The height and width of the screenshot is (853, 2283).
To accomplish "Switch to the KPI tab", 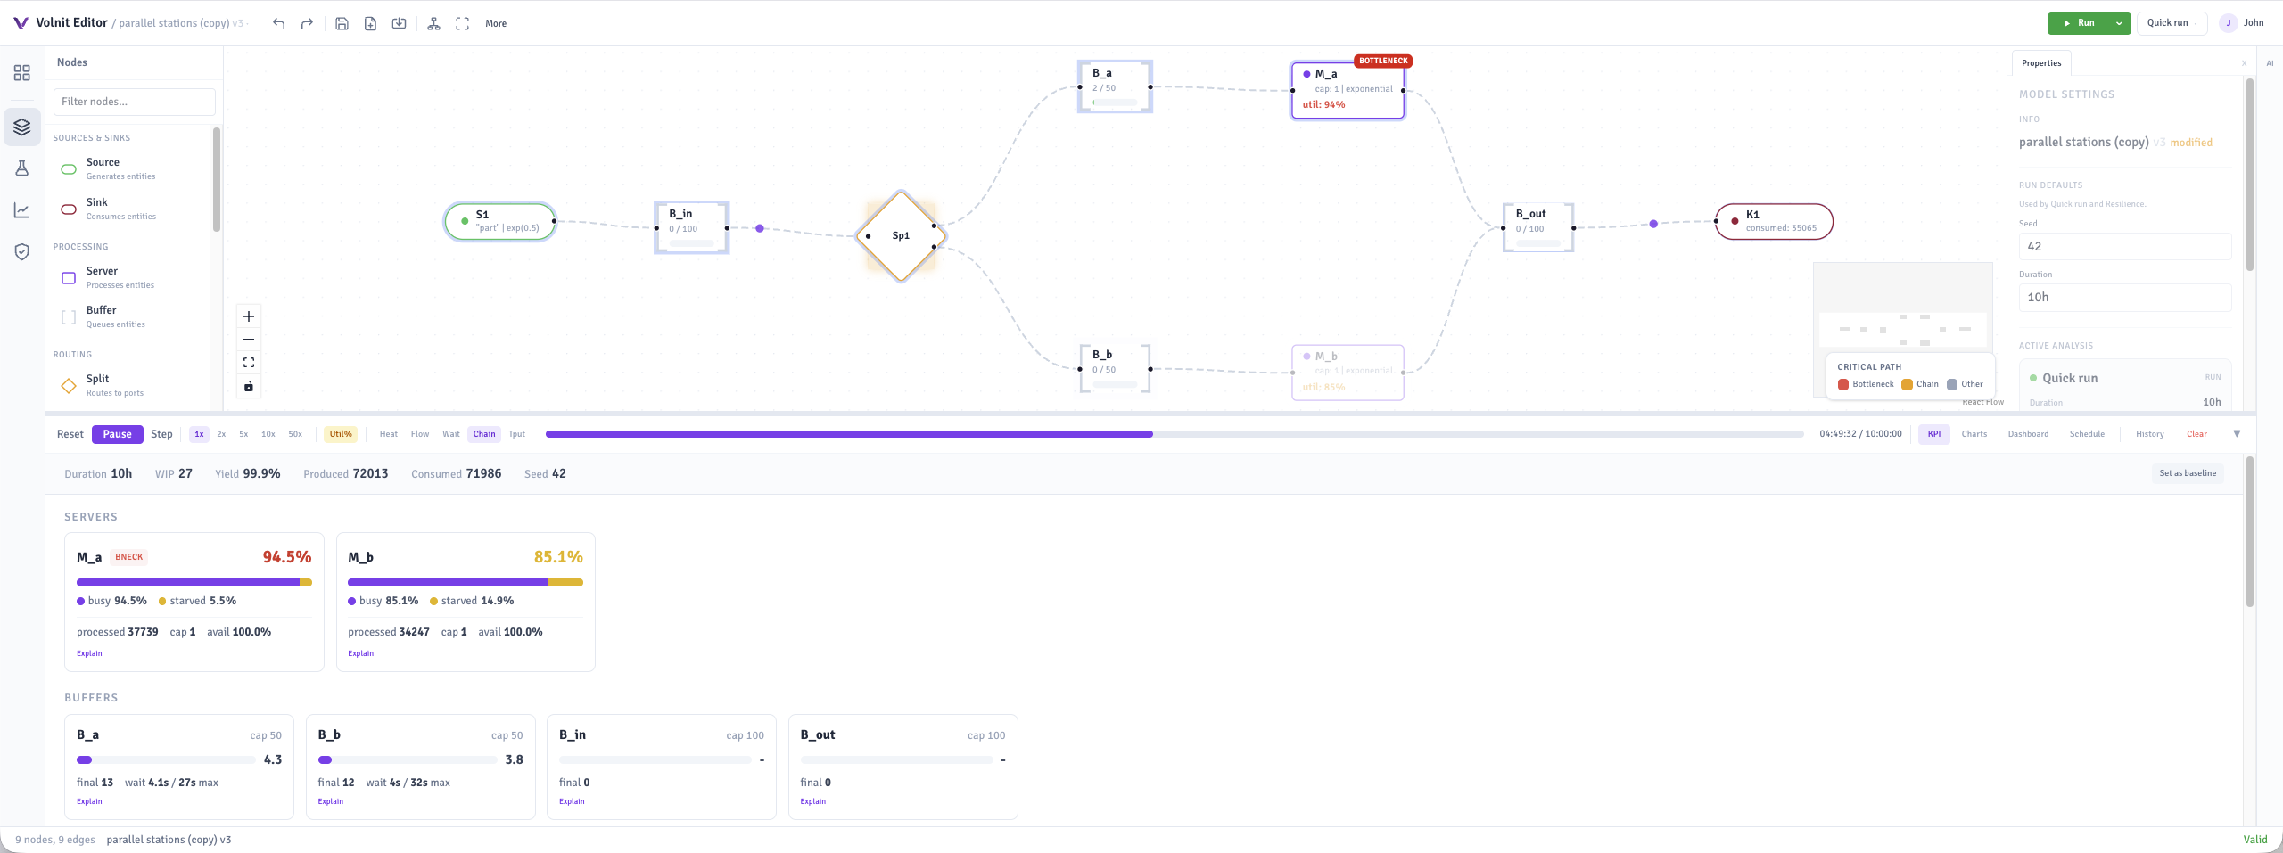I will click(x=1934, y=434).
